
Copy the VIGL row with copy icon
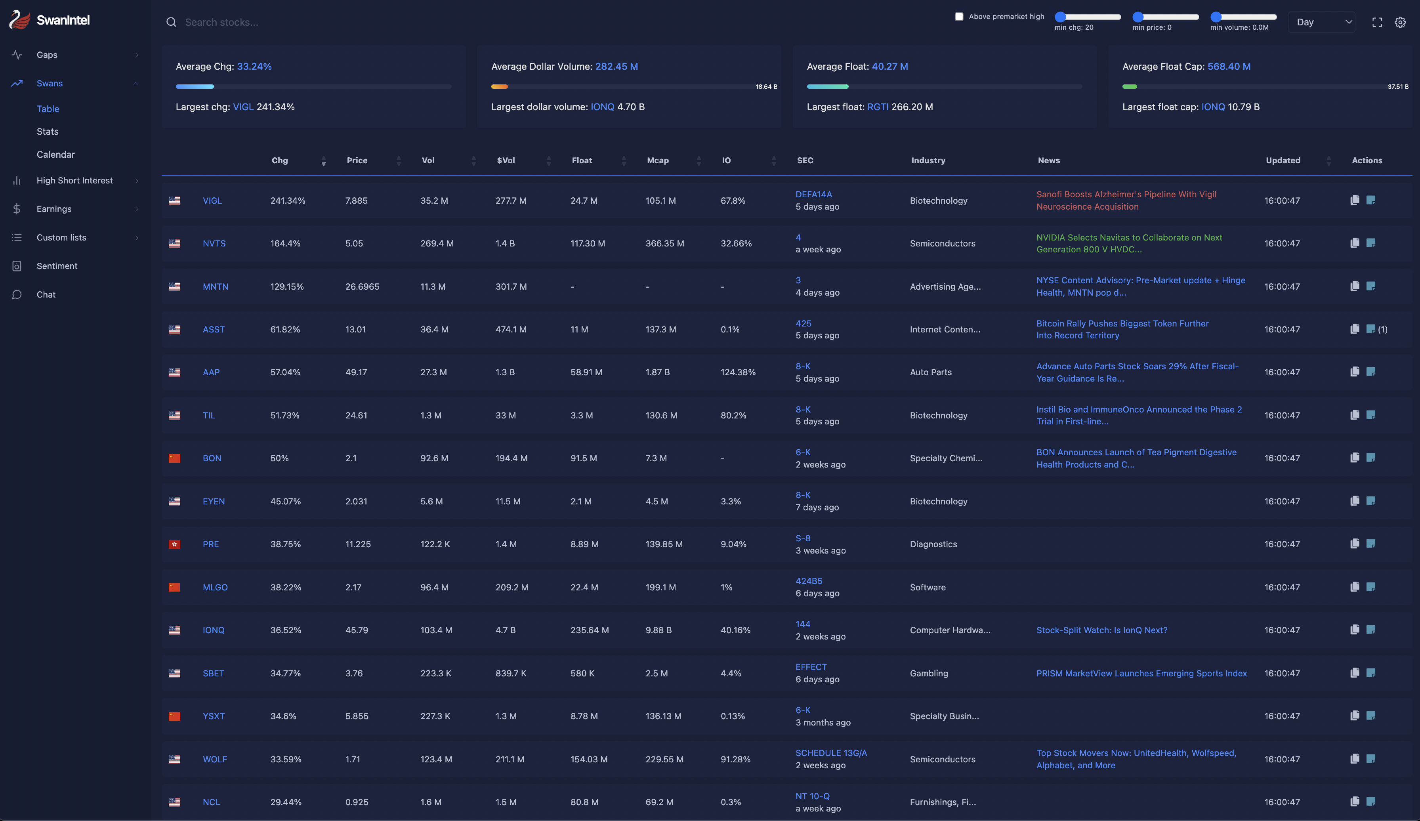click(x=1355, y=200)
